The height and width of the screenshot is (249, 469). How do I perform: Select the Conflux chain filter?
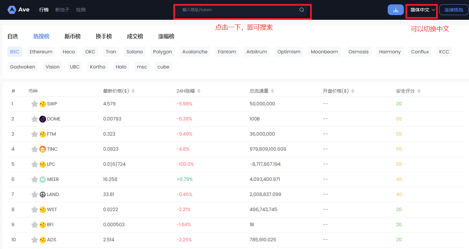[x=420, y=52]
